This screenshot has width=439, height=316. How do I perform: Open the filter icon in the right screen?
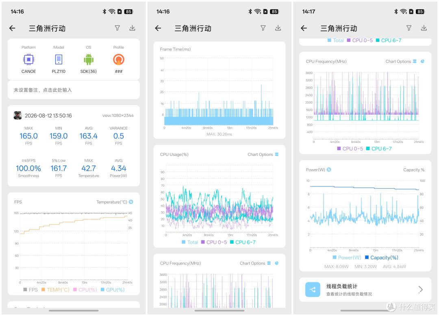409,28
